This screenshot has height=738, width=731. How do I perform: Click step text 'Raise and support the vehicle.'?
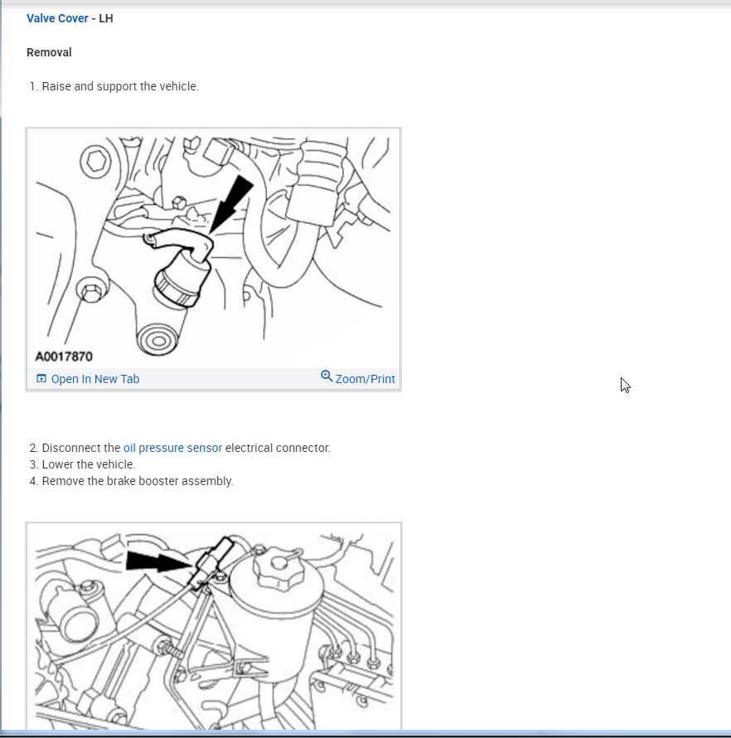(120, 86)
